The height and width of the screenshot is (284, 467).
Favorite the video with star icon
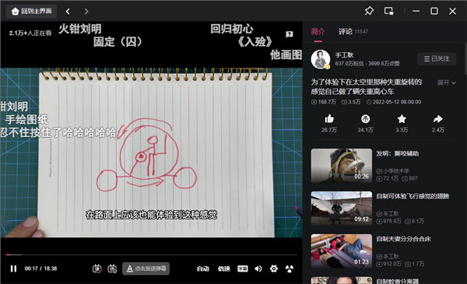(402, 119)
